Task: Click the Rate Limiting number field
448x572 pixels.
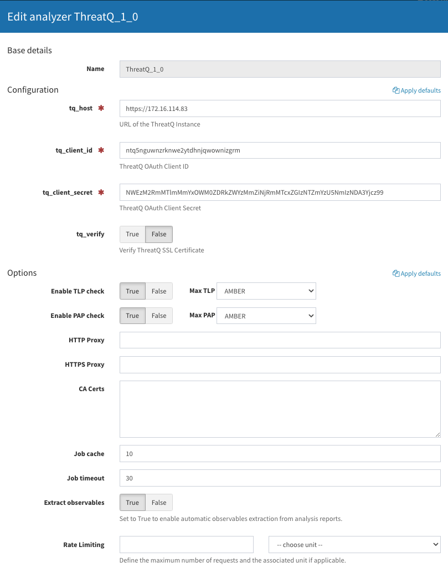Action: (x=187, y=544)
